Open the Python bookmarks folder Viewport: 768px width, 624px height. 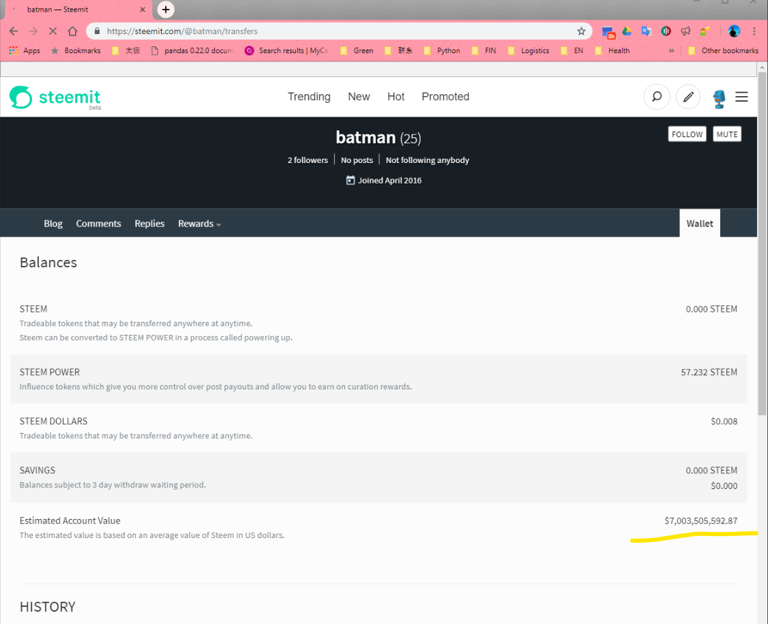pos(442,50)
